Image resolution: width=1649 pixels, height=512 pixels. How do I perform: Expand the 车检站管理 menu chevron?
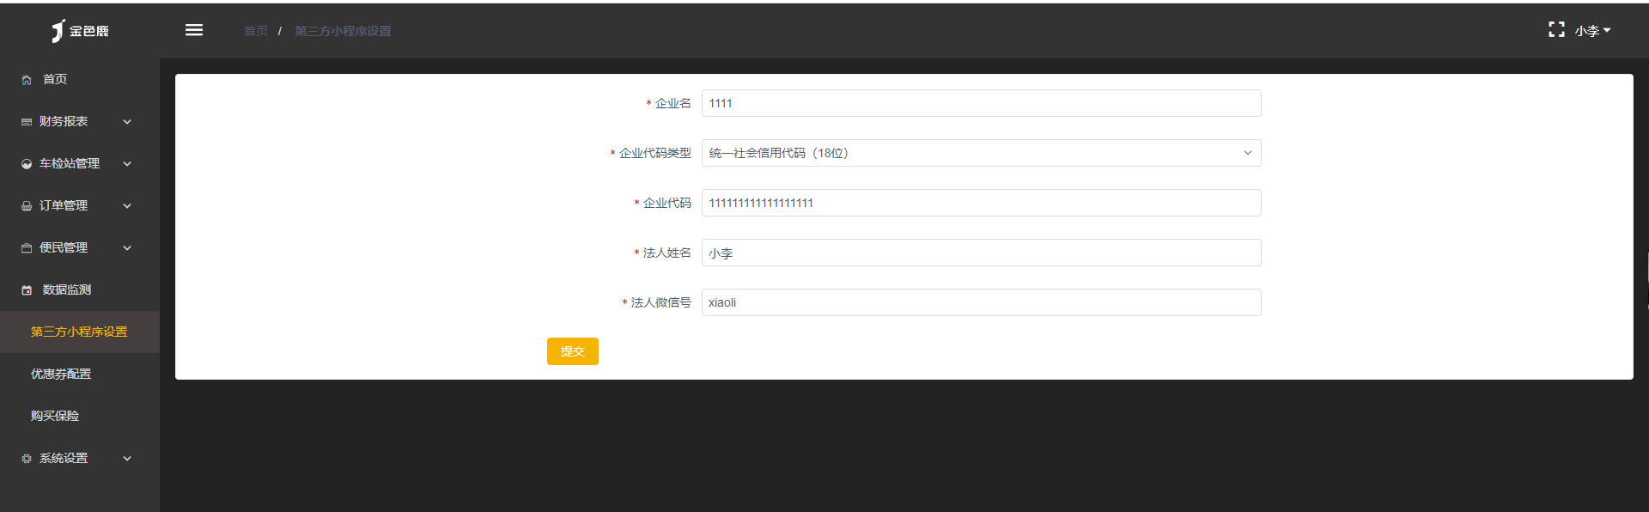(127, 164)
